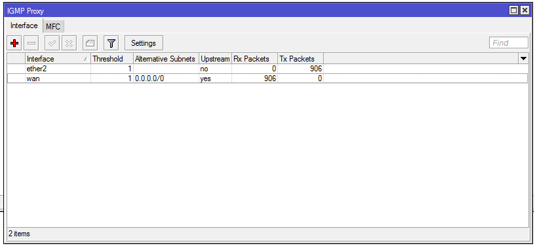Select the ether2 interface row
This screenshot has height=250, width=537.
coord(268,69)
